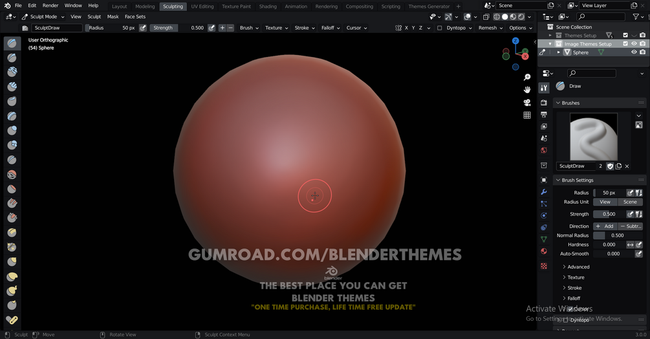Add a new workspace tab with plus
Image resolution: width=650 pixels, height=339 pixels.
point(458,6)
